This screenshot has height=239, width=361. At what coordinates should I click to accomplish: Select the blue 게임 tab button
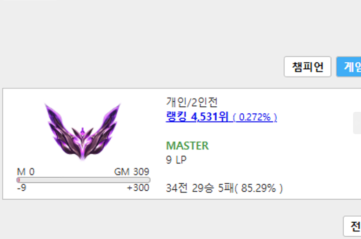coord(349,67)
